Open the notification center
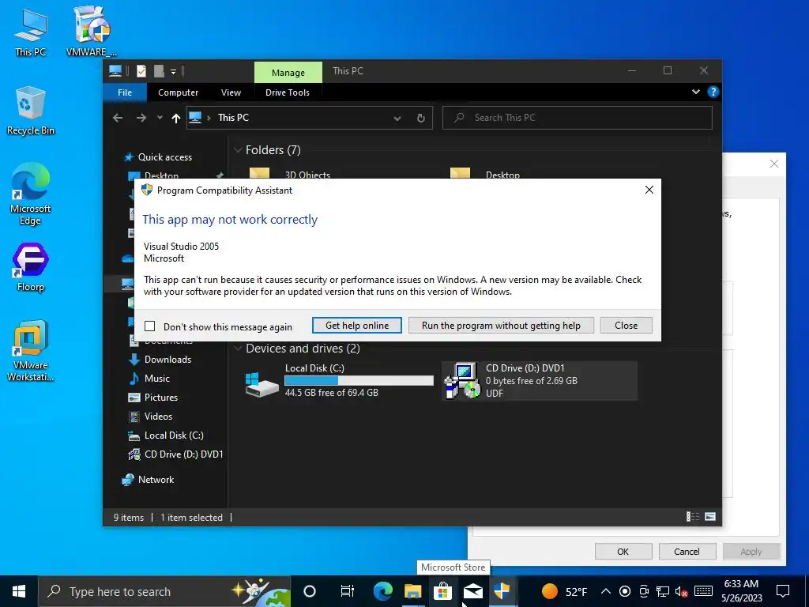Viewport: 809px width, 607px height. pos(783,591)
